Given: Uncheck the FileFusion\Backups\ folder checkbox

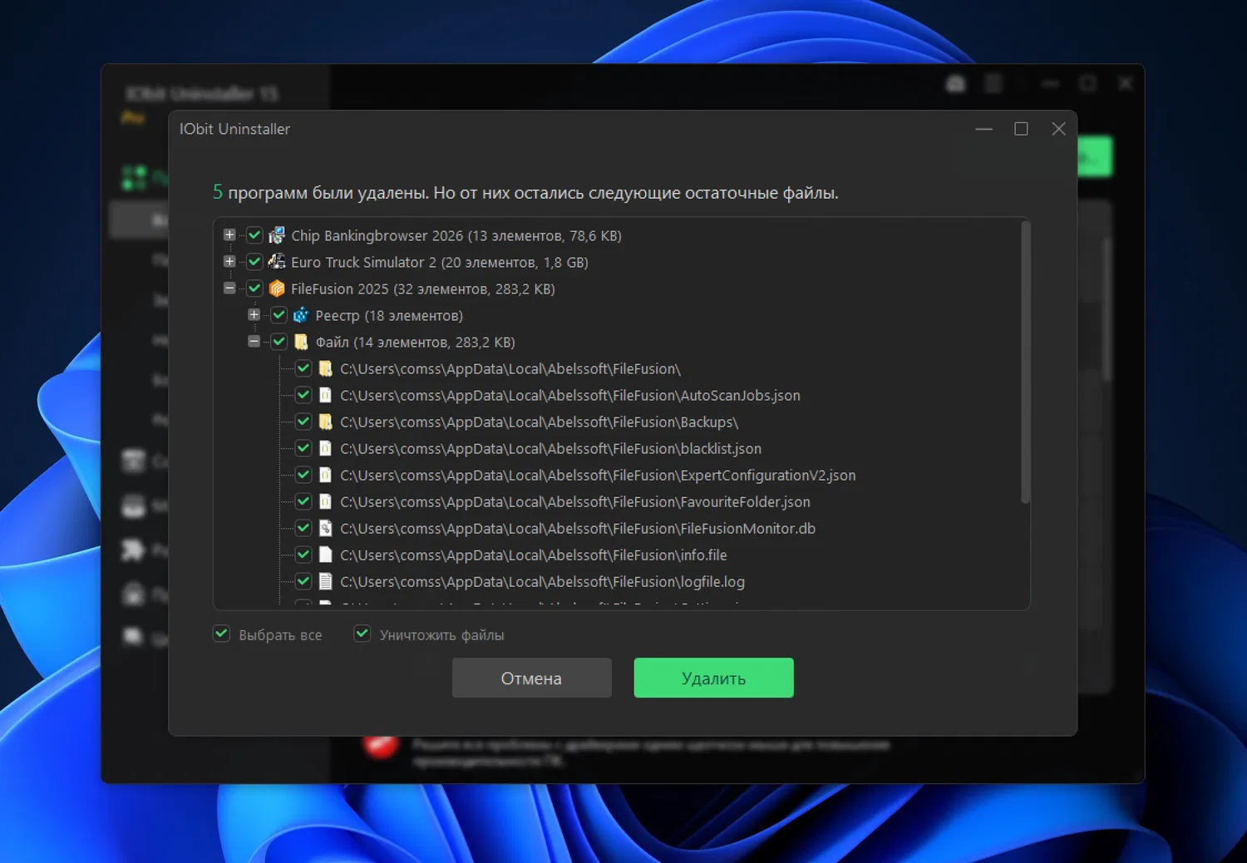Looking at the screenshot, I should pyautogui.click(x=303, y=422).
